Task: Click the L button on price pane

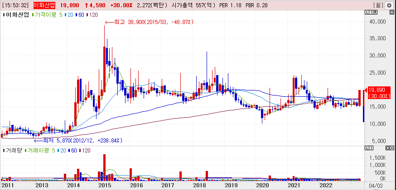Action: pyautogui.click(x=367, y=12)
